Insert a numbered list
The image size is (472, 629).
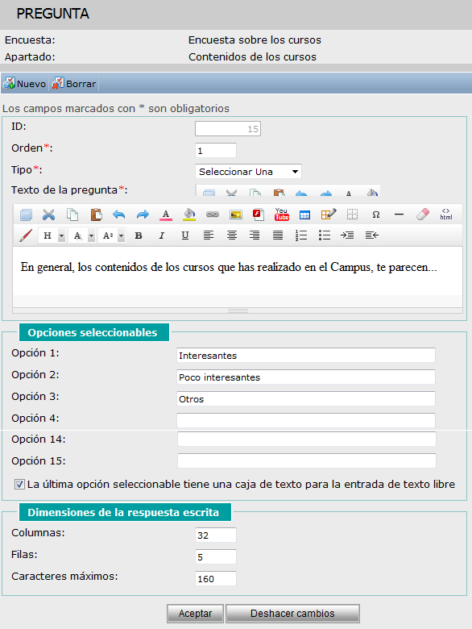coord(301,235)
